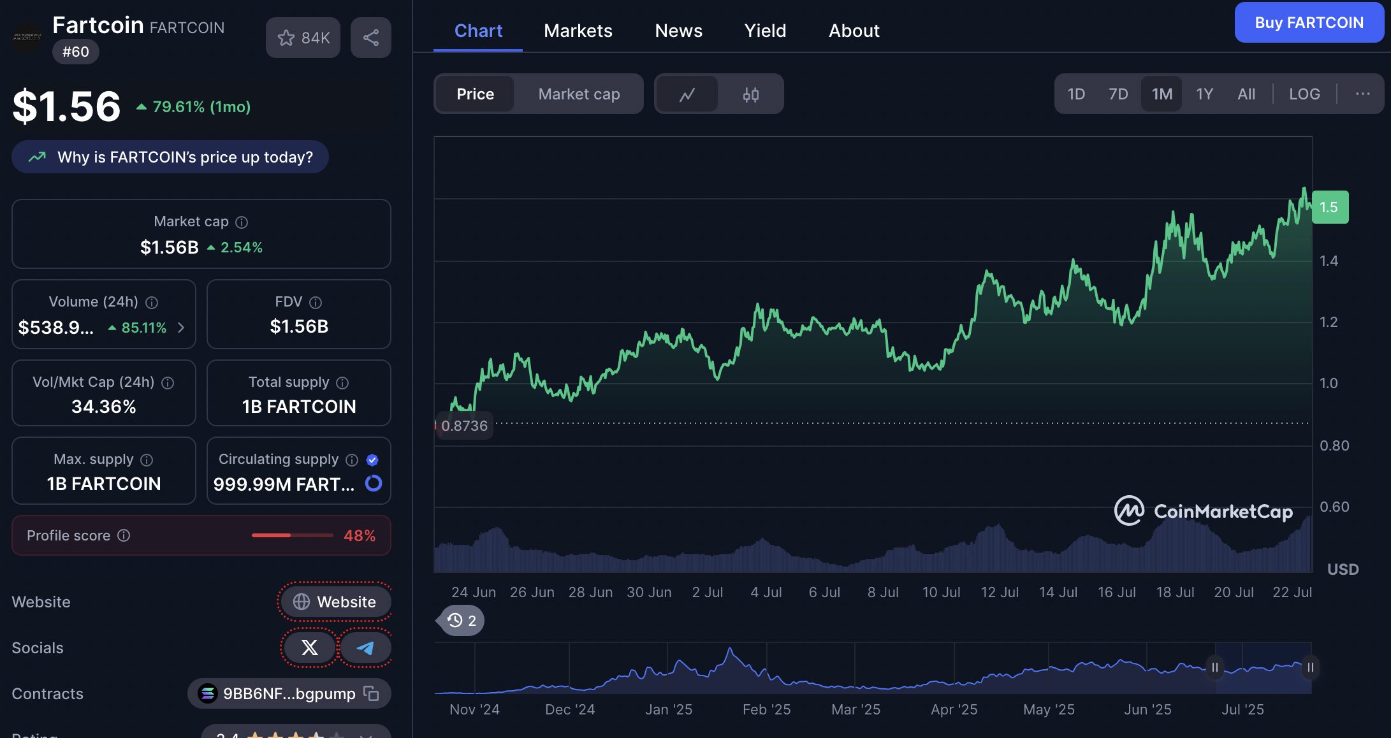Screen dimensions: 1391x738
Task: Click Circulating supply info icon
Action: tap(352, 460)
